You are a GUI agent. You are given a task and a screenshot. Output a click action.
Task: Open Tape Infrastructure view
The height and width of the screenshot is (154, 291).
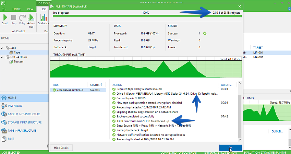click(x=22, y=131)
